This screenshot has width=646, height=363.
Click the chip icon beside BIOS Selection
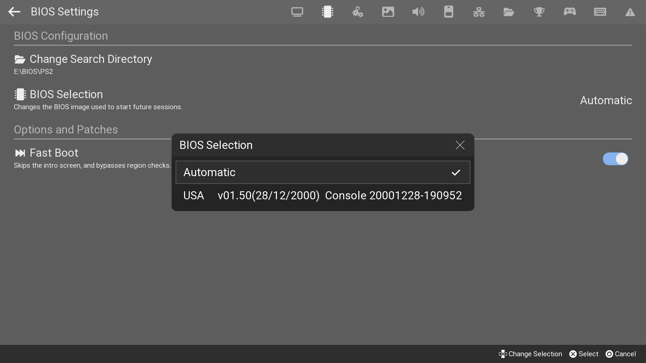click(20, 94)
